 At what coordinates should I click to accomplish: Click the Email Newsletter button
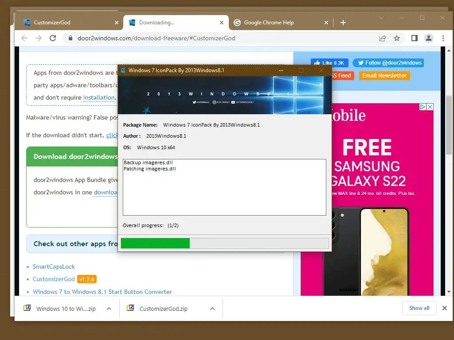384,75
